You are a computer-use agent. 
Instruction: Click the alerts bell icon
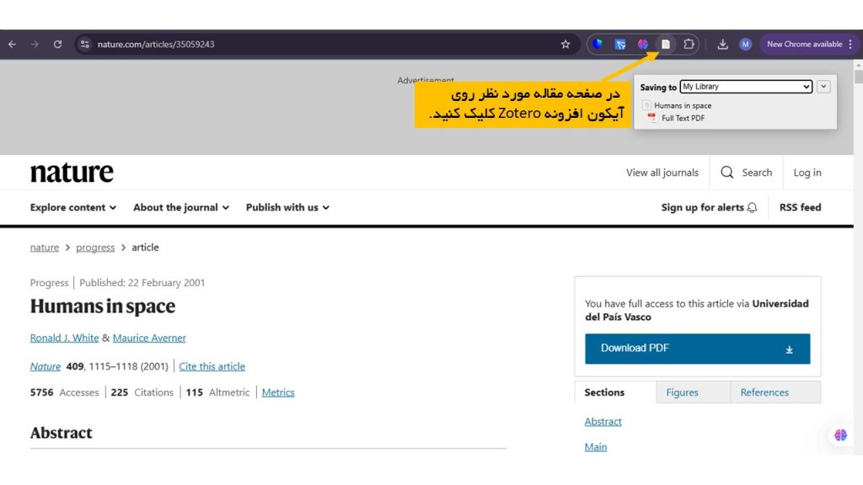[x=752, y=207]
